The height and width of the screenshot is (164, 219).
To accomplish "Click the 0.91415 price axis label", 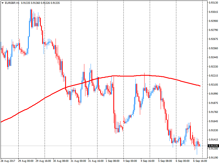I will 213,139.
